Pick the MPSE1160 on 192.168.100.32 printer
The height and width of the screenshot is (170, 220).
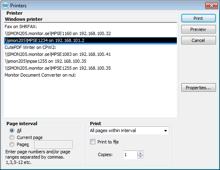pyautogui.click(x=90, y=33)
